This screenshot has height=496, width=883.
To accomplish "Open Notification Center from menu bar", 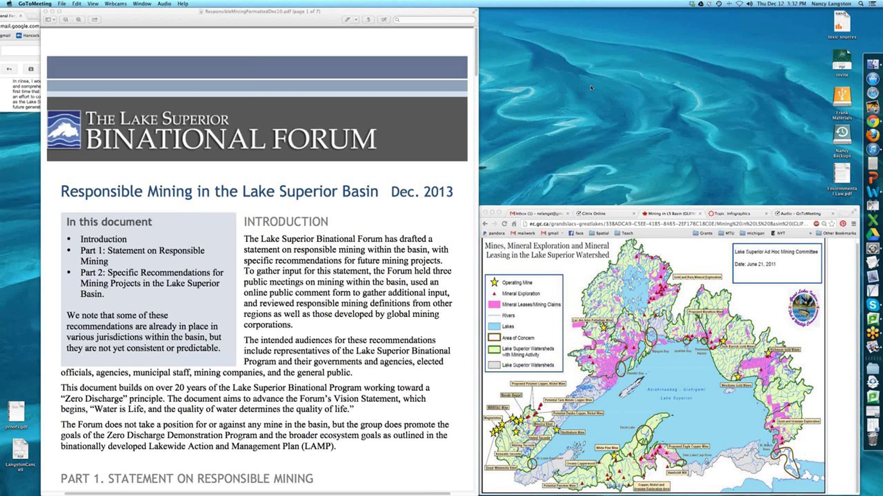I will coord(872,4).
